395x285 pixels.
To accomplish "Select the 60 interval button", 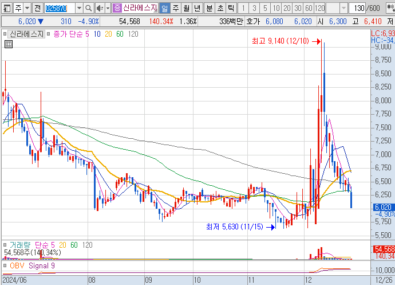I will (x=309, y=9).
